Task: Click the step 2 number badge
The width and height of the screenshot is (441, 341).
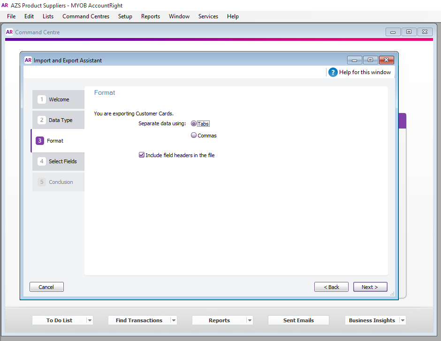Action: pos(42,120)
